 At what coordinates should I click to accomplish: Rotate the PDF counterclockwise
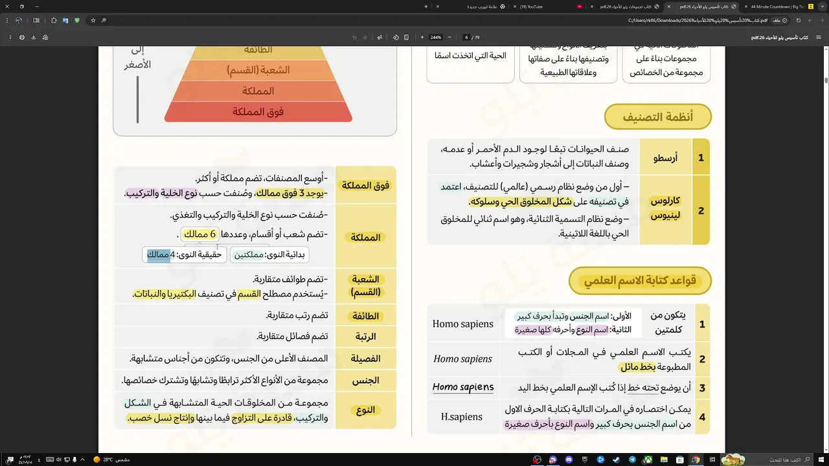[396, 37]
